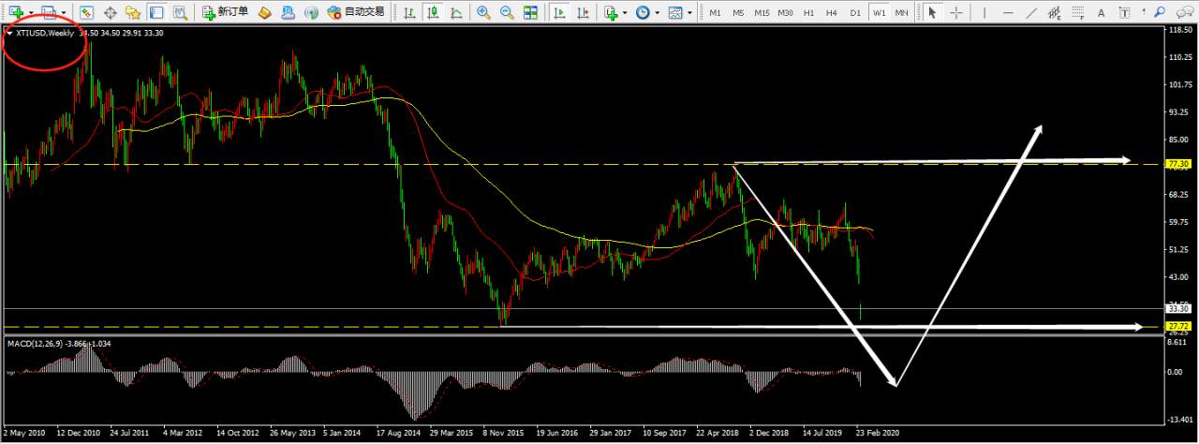Toggle the Auto Scroll chart icon

[559, 12]
